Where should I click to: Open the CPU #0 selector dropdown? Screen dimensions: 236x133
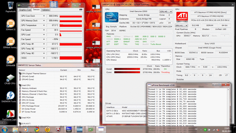click(166, 12)
